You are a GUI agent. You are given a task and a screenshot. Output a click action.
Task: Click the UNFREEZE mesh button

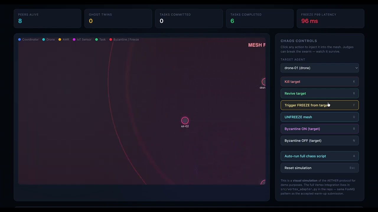pyautogui.click(x=320, y=117)
